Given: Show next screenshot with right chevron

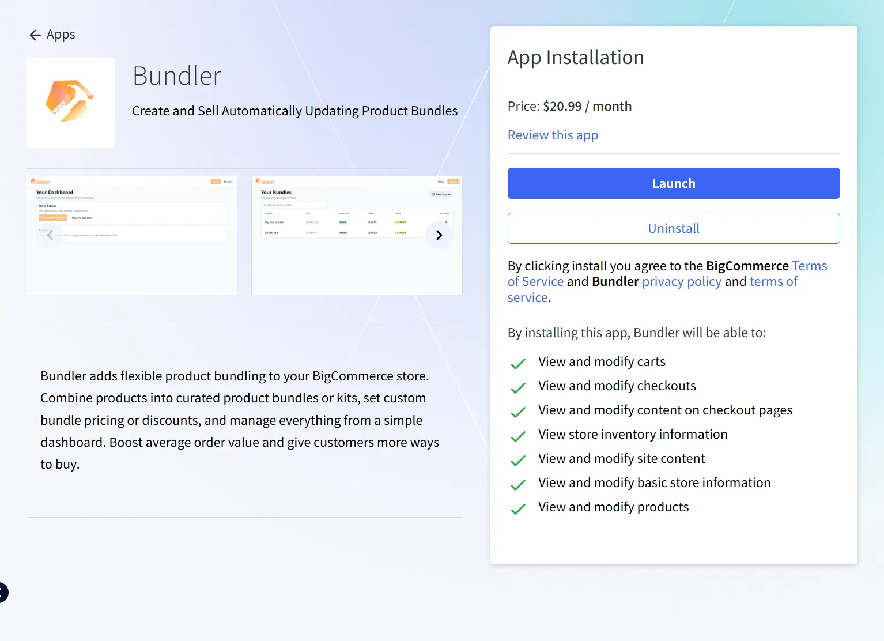Looking at the screenshot, I should (x=439, y=235).
